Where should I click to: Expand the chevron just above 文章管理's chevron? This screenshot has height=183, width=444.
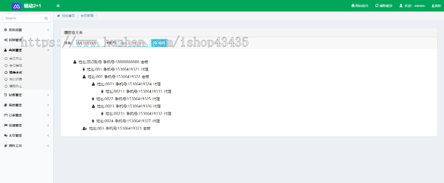point(48,125)
